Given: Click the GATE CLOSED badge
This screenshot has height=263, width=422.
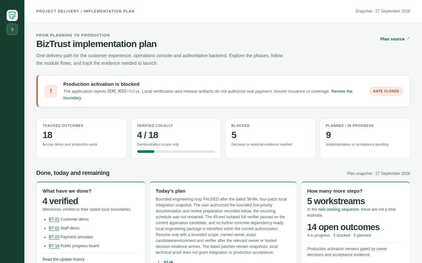Looking at the screenshot, I should [386, 91].
